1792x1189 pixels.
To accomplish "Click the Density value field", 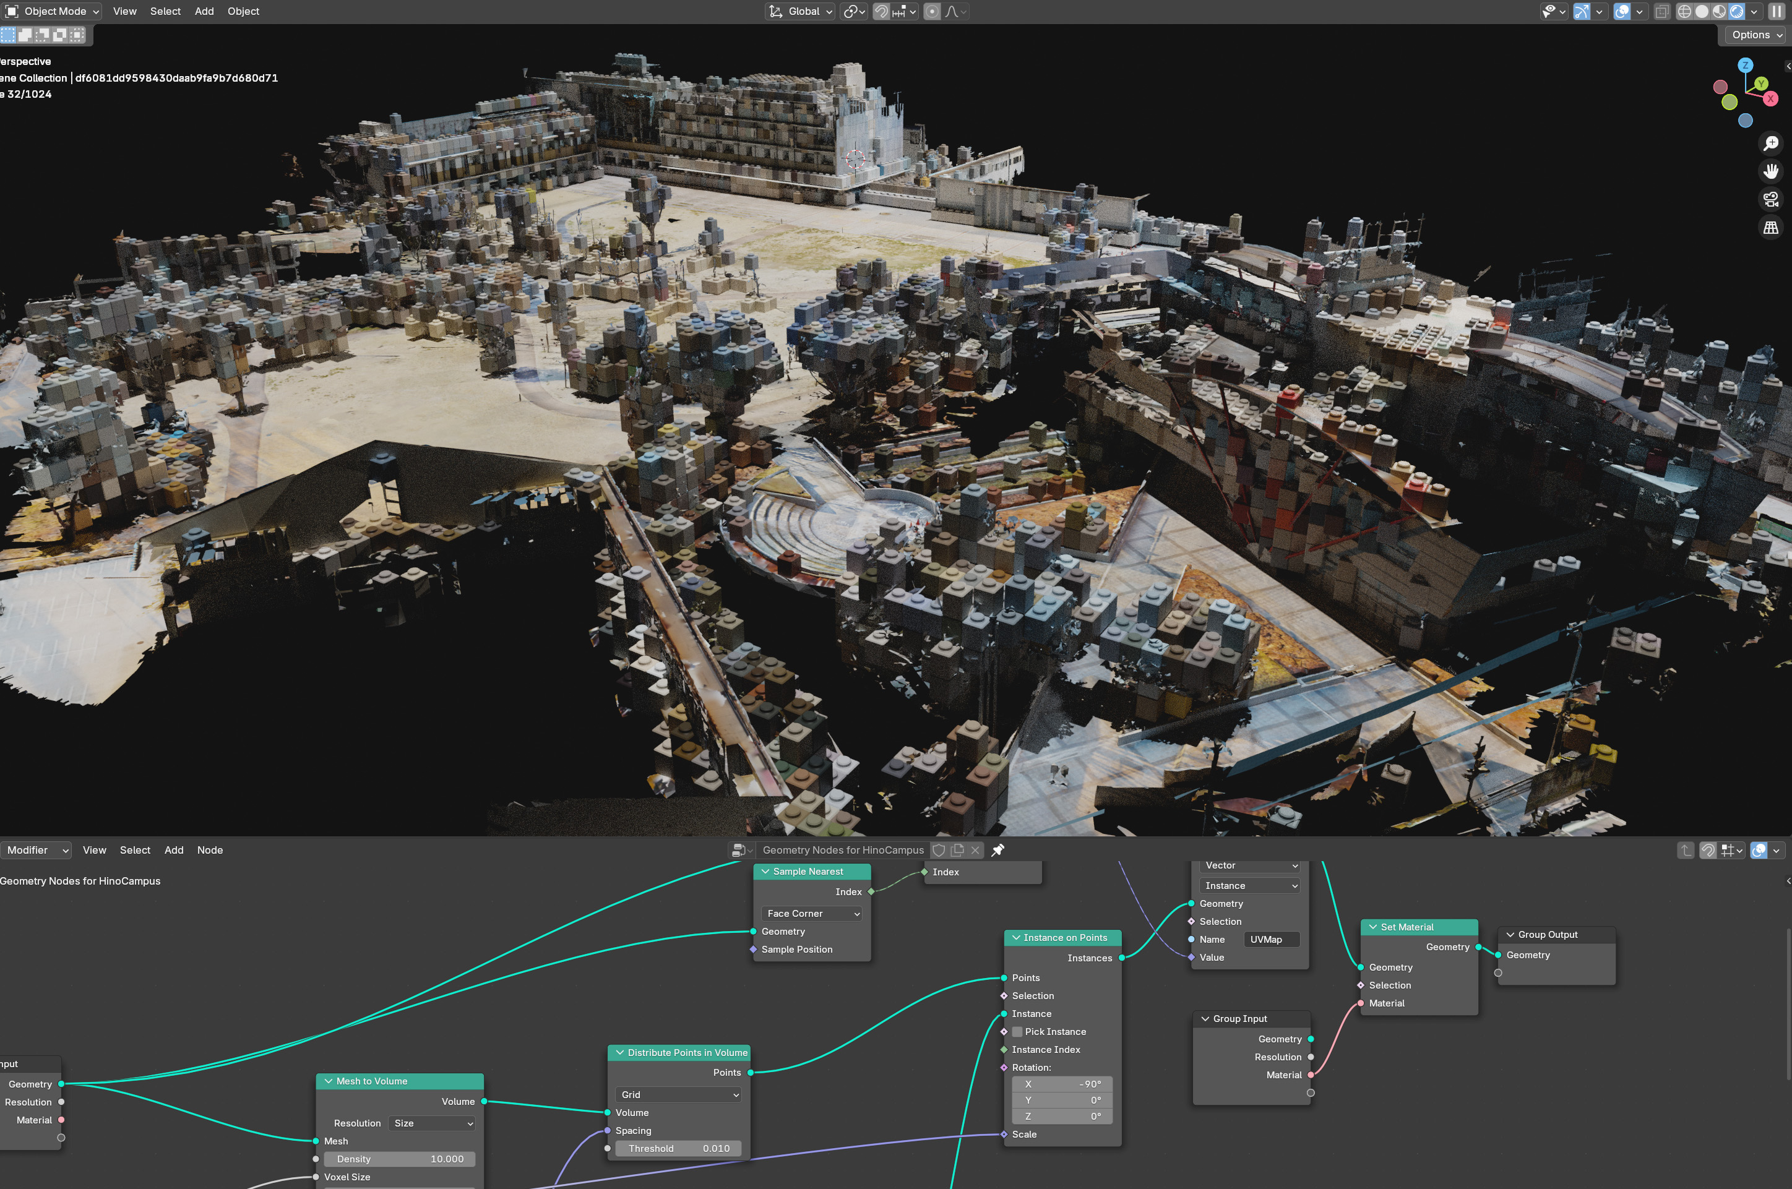I will pos(400,1159).
